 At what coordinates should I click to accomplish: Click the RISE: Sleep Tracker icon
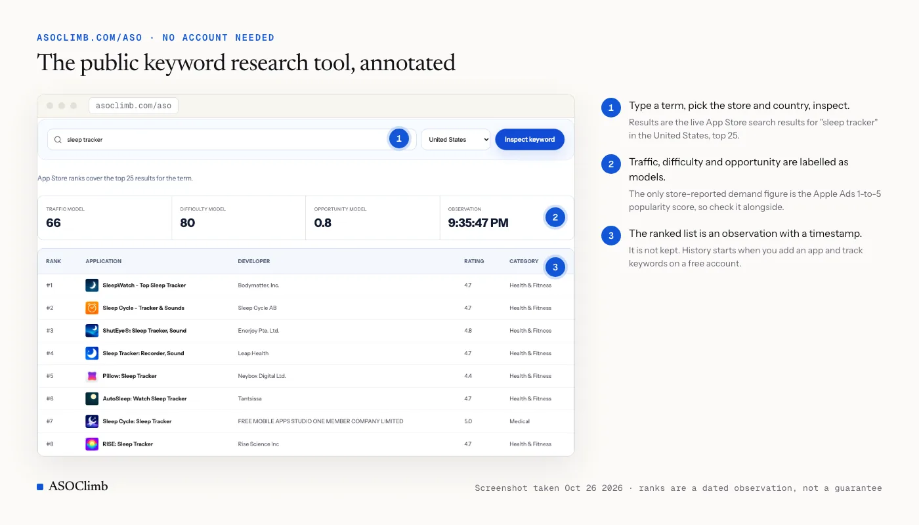(x=92, y=444)
